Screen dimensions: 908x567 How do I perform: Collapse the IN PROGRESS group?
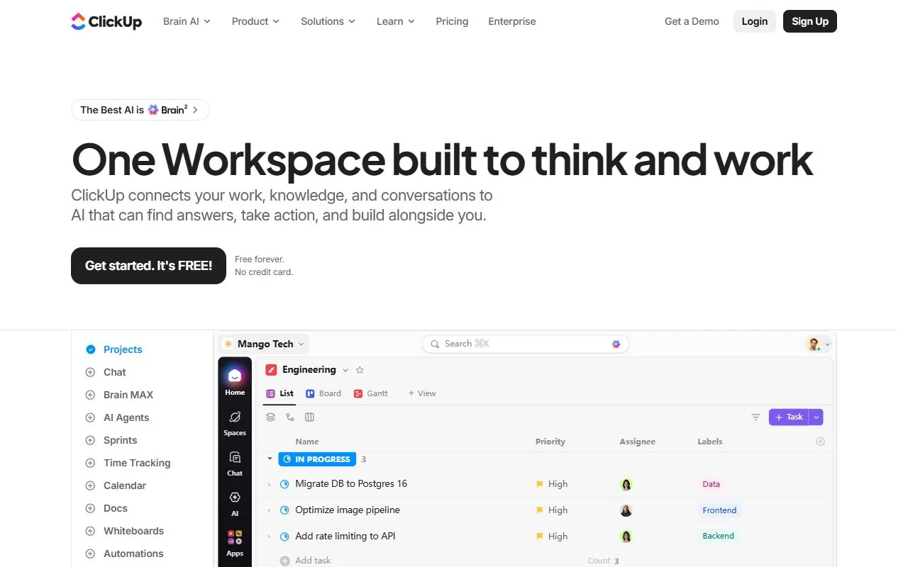click(x=270, y=459)
